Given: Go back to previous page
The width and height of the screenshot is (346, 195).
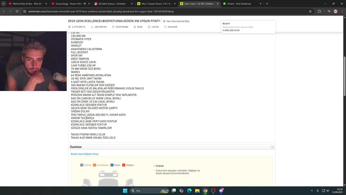Looking at the screenshot, I should 4,11.
